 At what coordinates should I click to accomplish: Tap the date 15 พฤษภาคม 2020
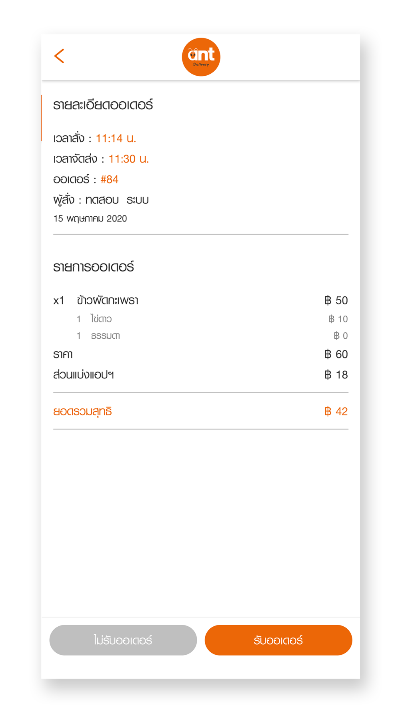coord(90,219)
